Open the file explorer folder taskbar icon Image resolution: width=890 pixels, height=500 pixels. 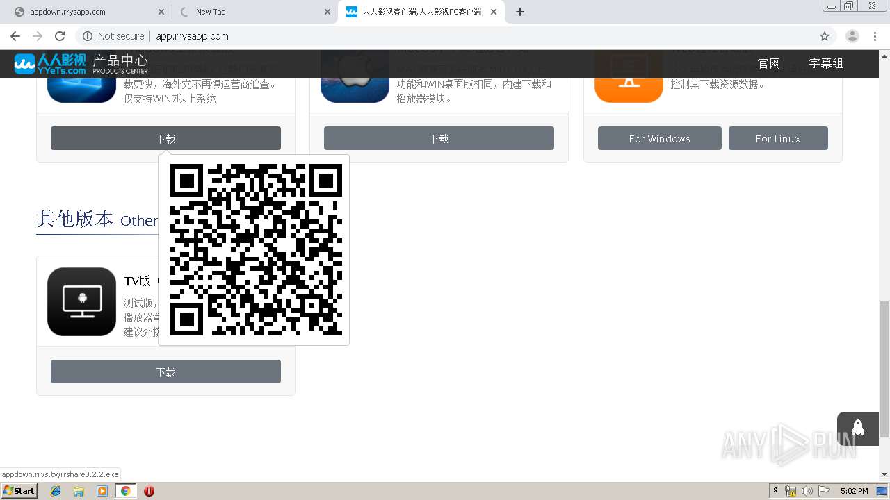pyautogui.click(x=79, y=491)
